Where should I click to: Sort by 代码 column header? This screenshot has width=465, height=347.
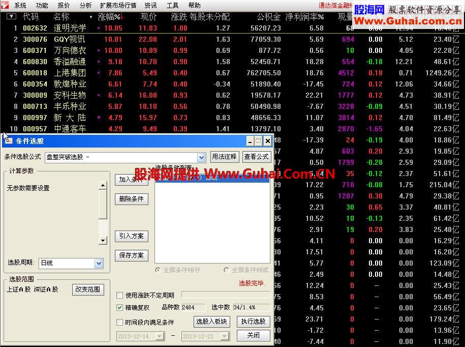[x=31, y=17]
